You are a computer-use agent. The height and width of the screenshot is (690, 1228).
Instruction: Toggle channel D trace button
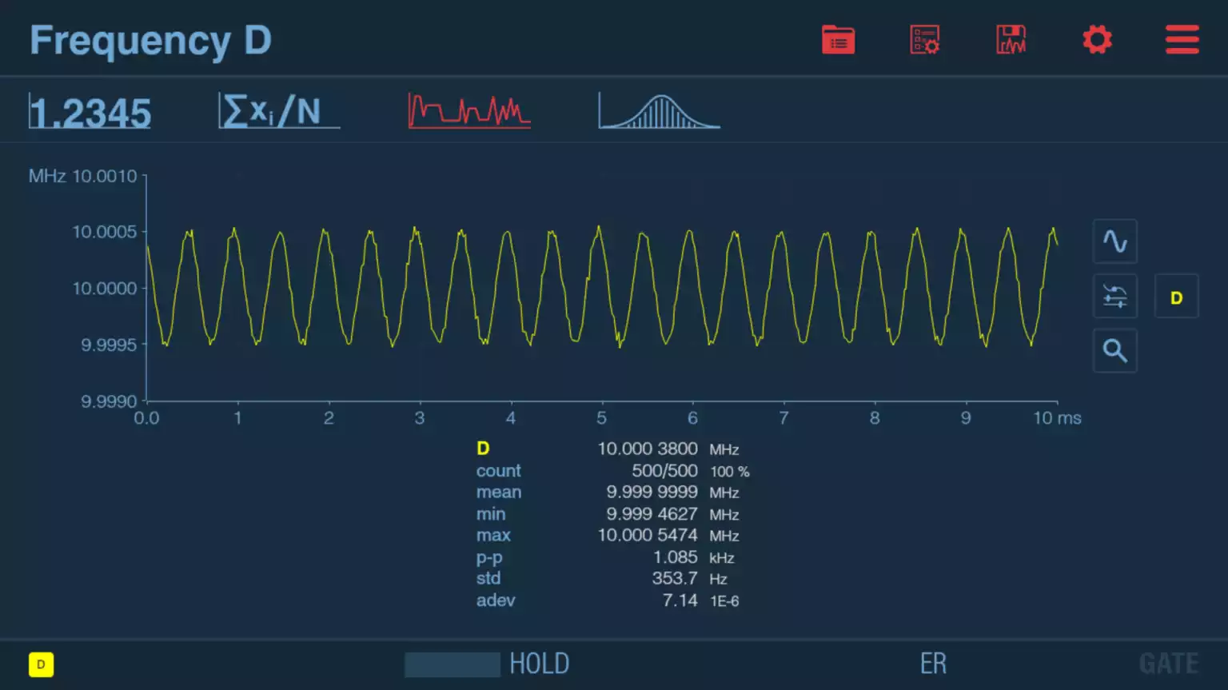click(1176, 297)
